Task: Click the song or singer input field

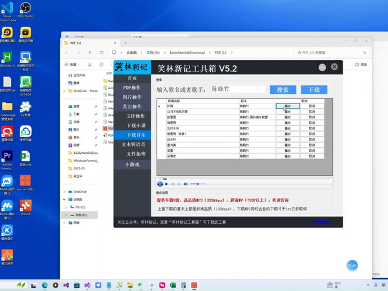Action: (238, 89)
